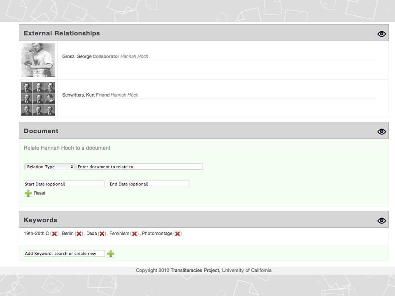Open the Relation Type dropdown
The image size is (395, 296).
coord(49,166)
